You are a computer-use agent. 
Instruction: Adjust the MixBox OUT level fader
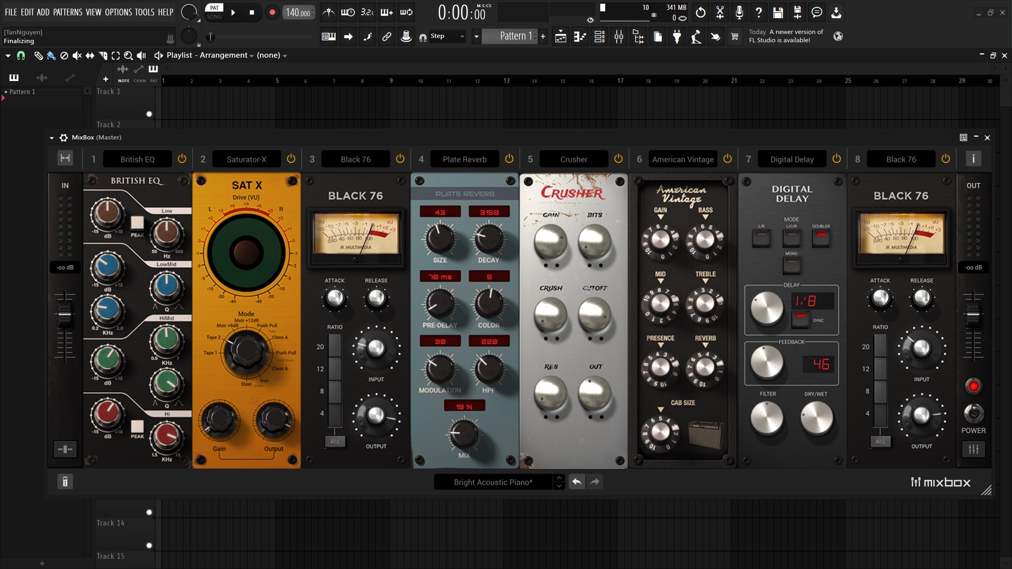pos(973,315)
